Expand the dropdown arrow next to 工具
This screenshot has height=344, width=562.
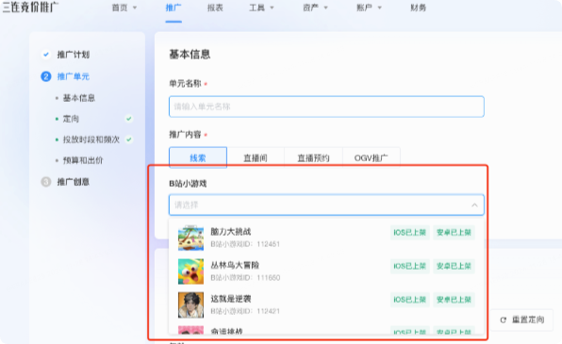[x=272, y=8]
